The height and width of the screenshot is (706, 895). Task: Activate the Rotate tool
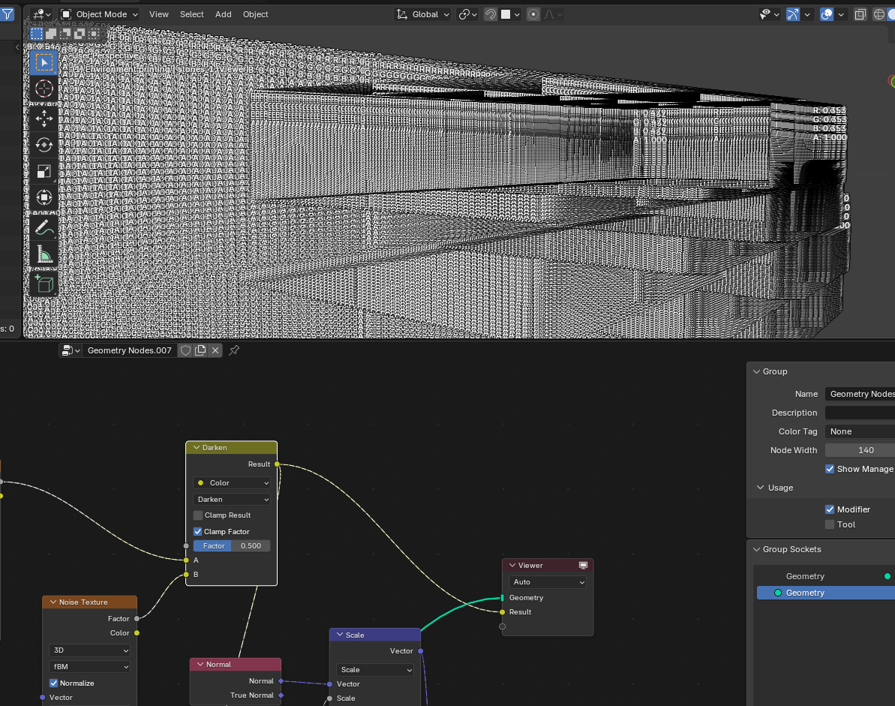coord(44,145)
